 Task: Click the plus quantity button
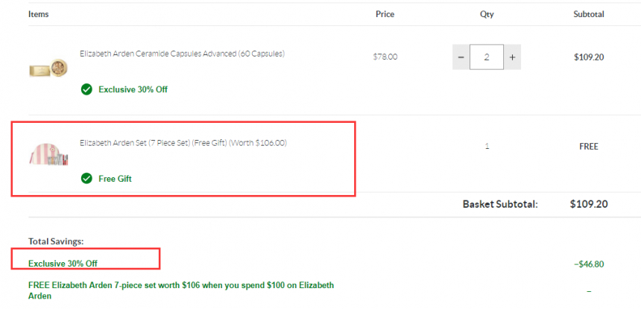pos(512,57)
